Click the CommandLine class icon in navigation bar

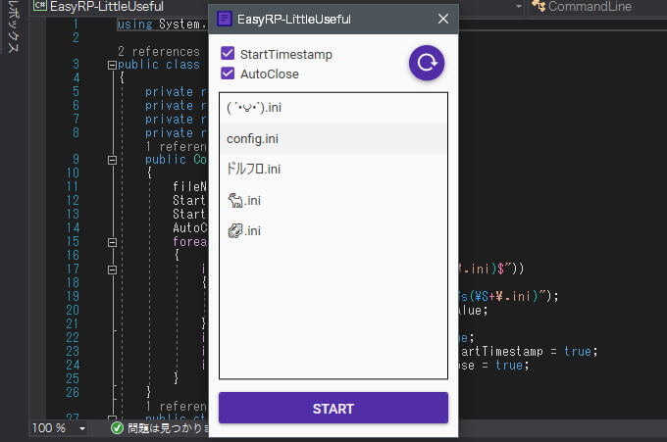pyautogui.click(x=538, y=7)
